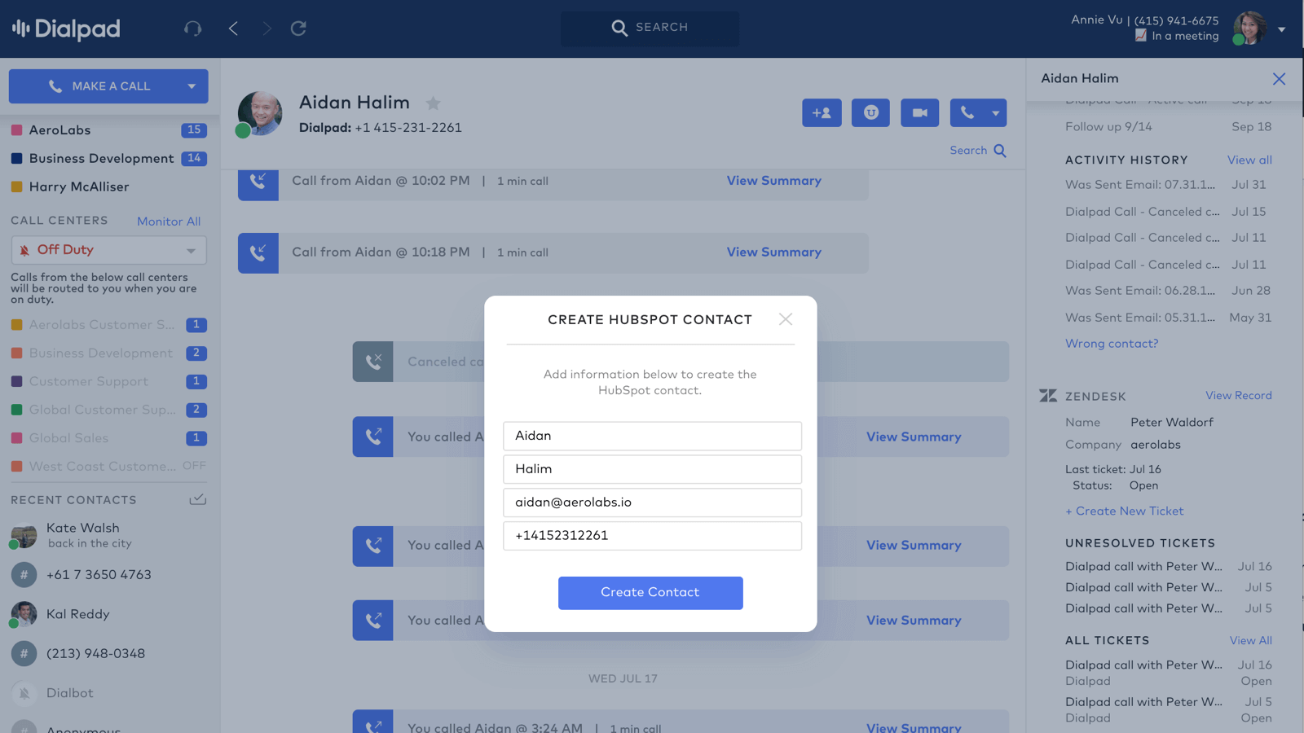Viewport: 1304px width, 733px height.
Task: Click View Record for Zendesk
Action: click(x=1238, y=396)
